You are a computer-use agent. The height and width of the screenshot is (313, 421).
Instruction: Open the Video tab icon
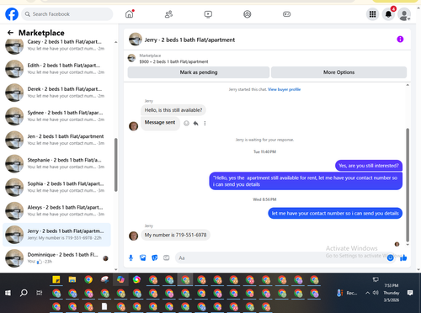208,14
